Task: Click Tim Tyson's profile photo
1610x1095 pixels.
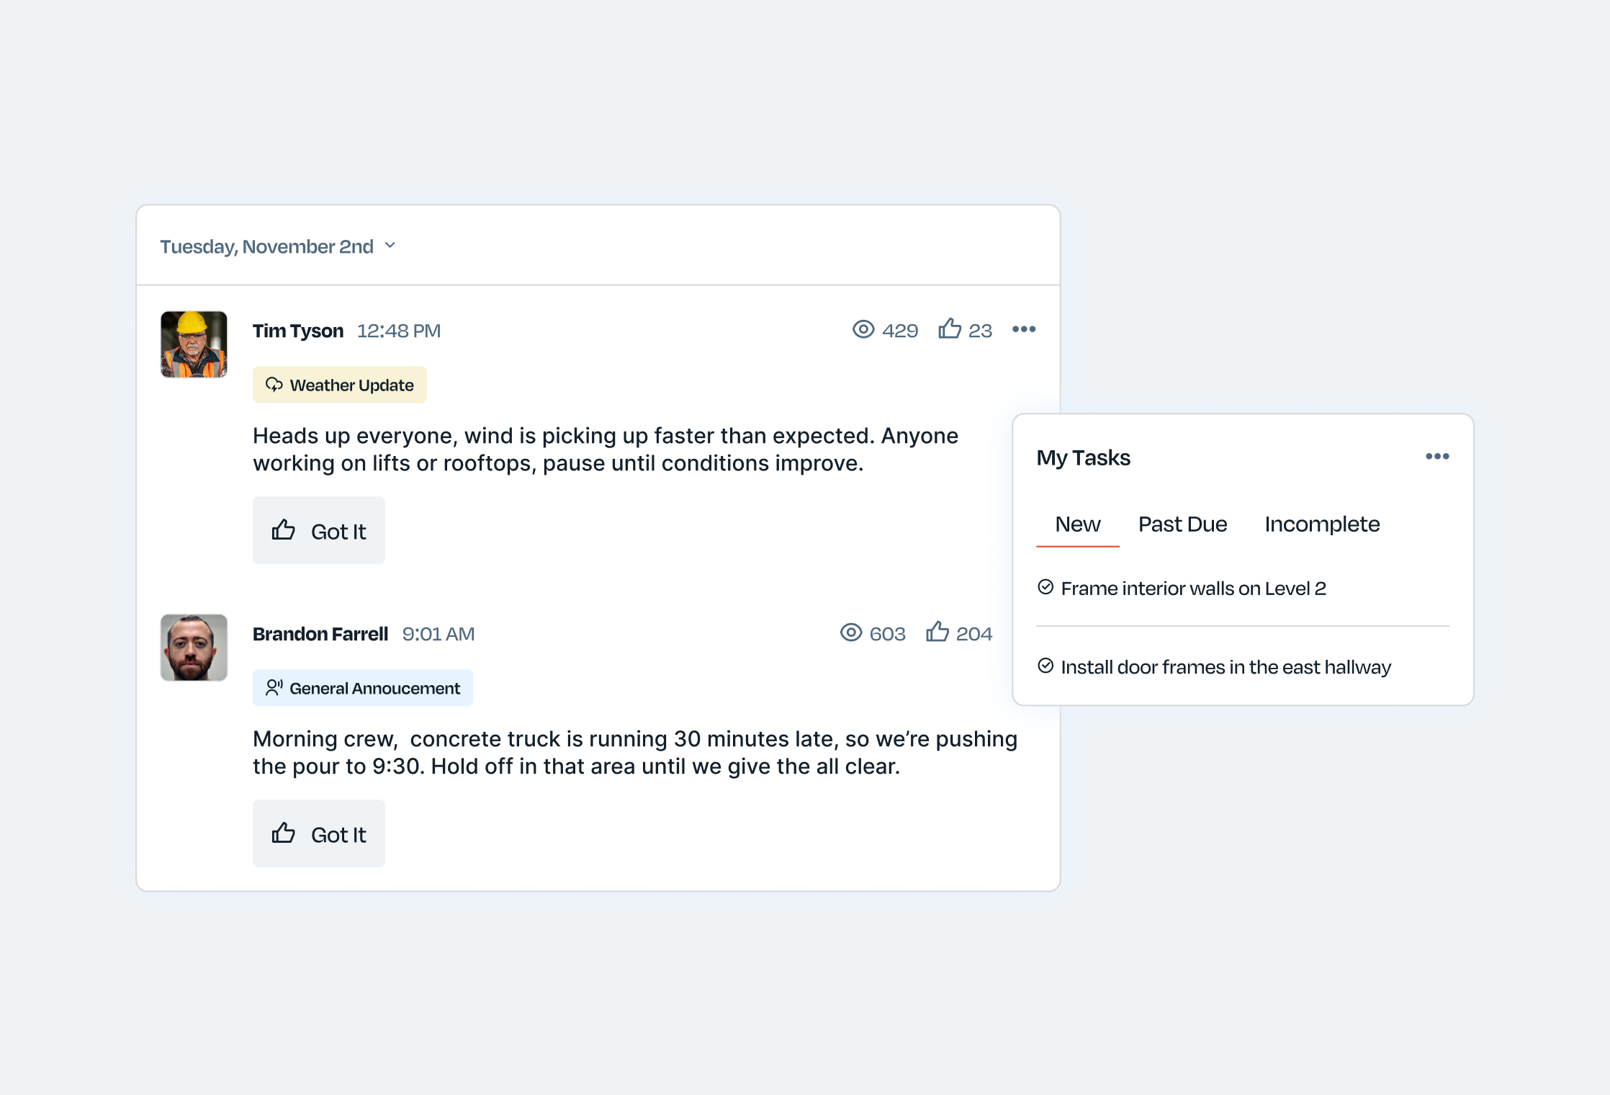Action: [x=194, y=344]
